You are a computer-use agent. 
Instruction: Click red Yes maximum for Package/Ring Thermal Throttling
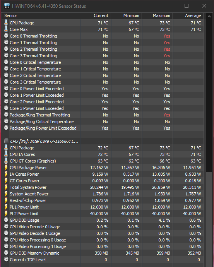point(167,115)
